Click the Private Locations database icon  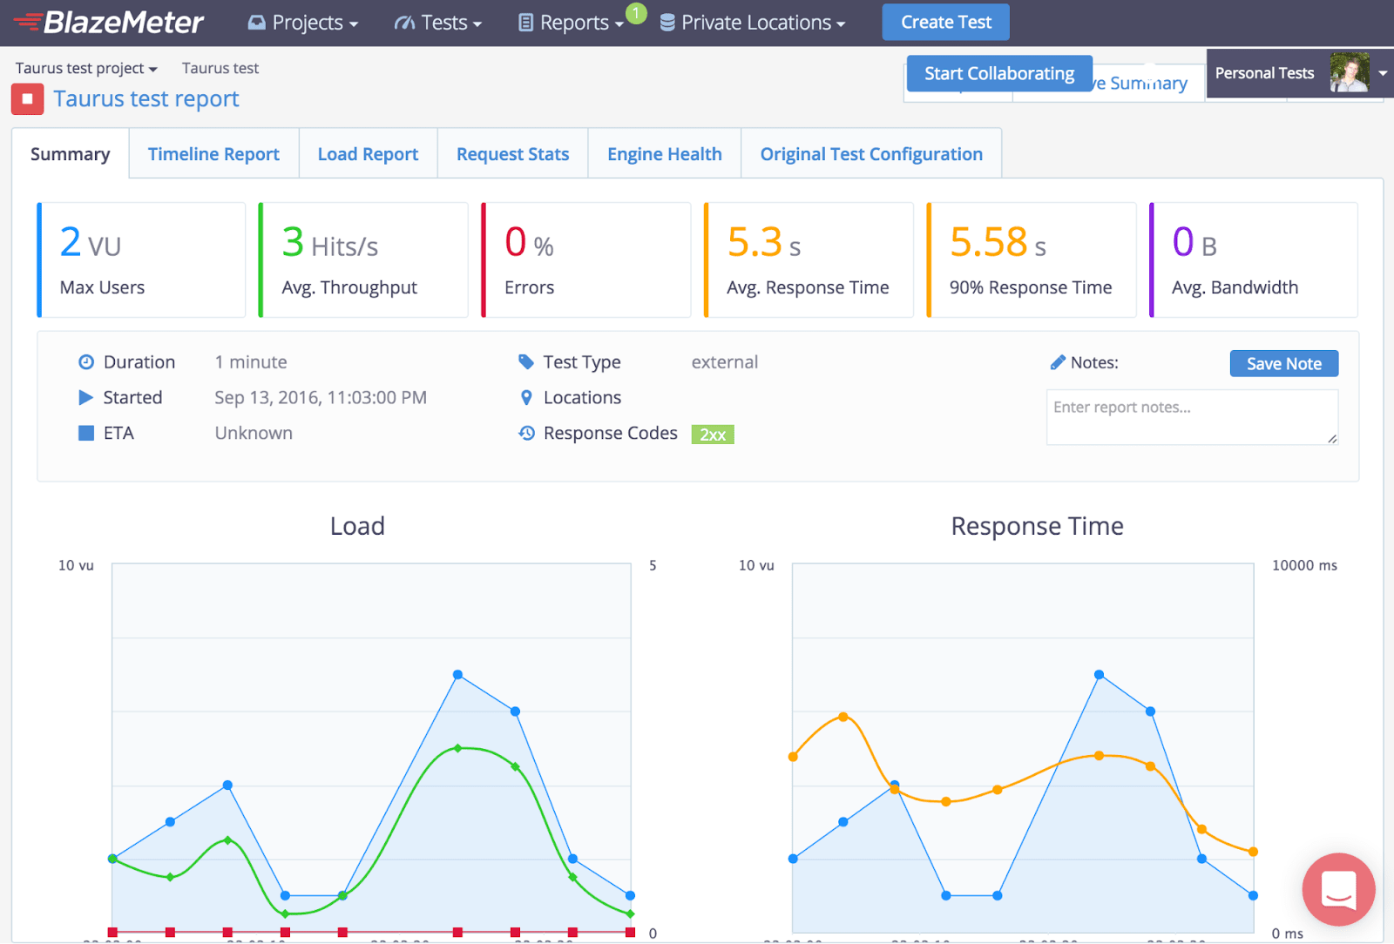(x=667, y=23)
